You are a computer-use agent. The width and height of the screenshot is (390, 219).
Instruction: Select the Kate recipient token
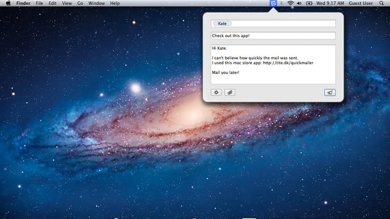tap(222, 23)
